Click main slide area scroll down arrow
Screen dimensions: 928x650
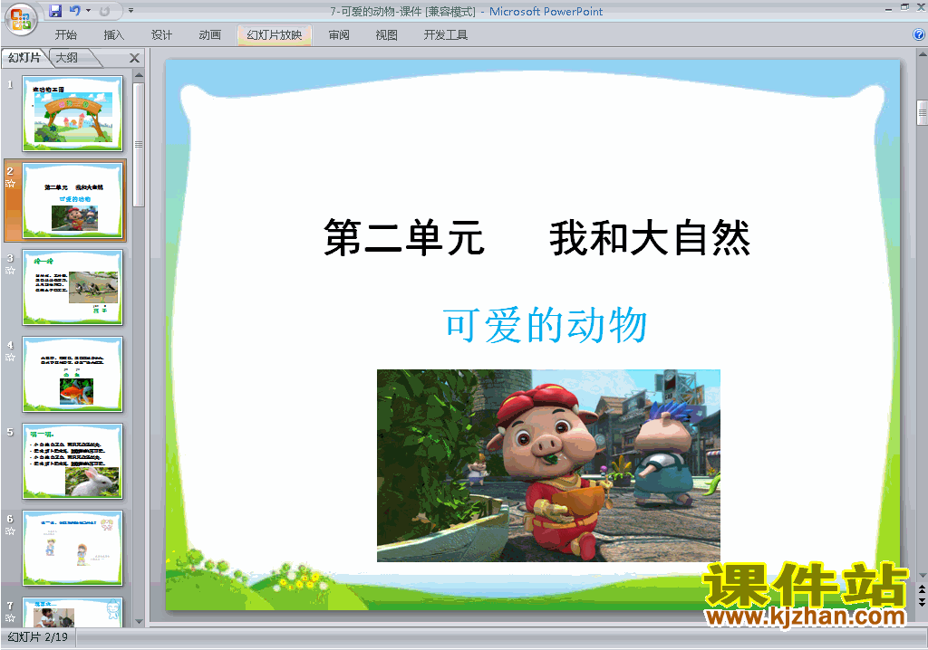tap(922, 576)
